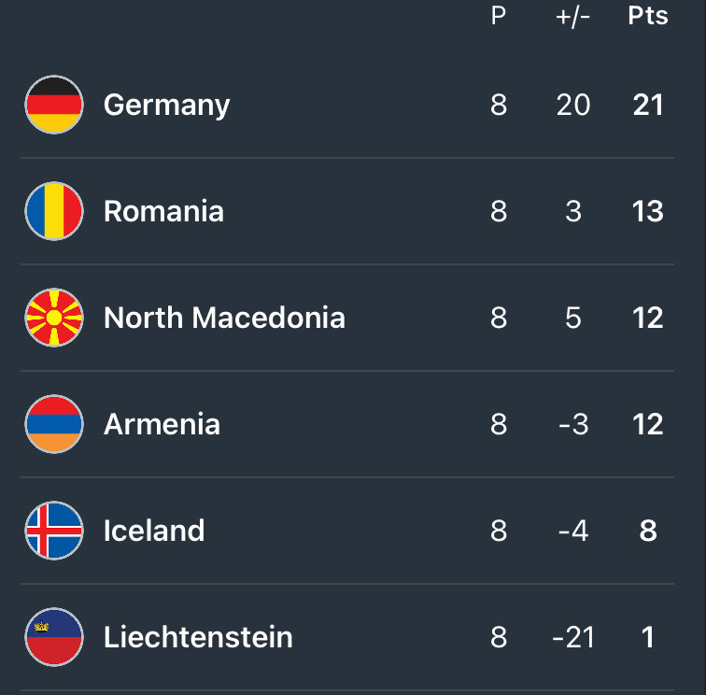Tap the North Macedonia flag icon
Image resolution: width=706 pixels, height=695 pixels.
[x=54, y=318]
